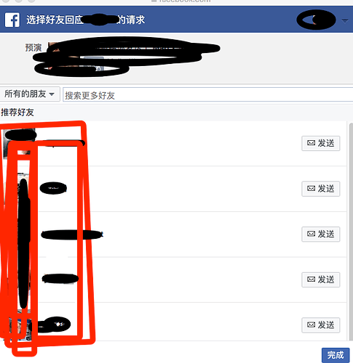Click 发送 for the fifth friend
353x363 pixels.
(x=321, y=325)
